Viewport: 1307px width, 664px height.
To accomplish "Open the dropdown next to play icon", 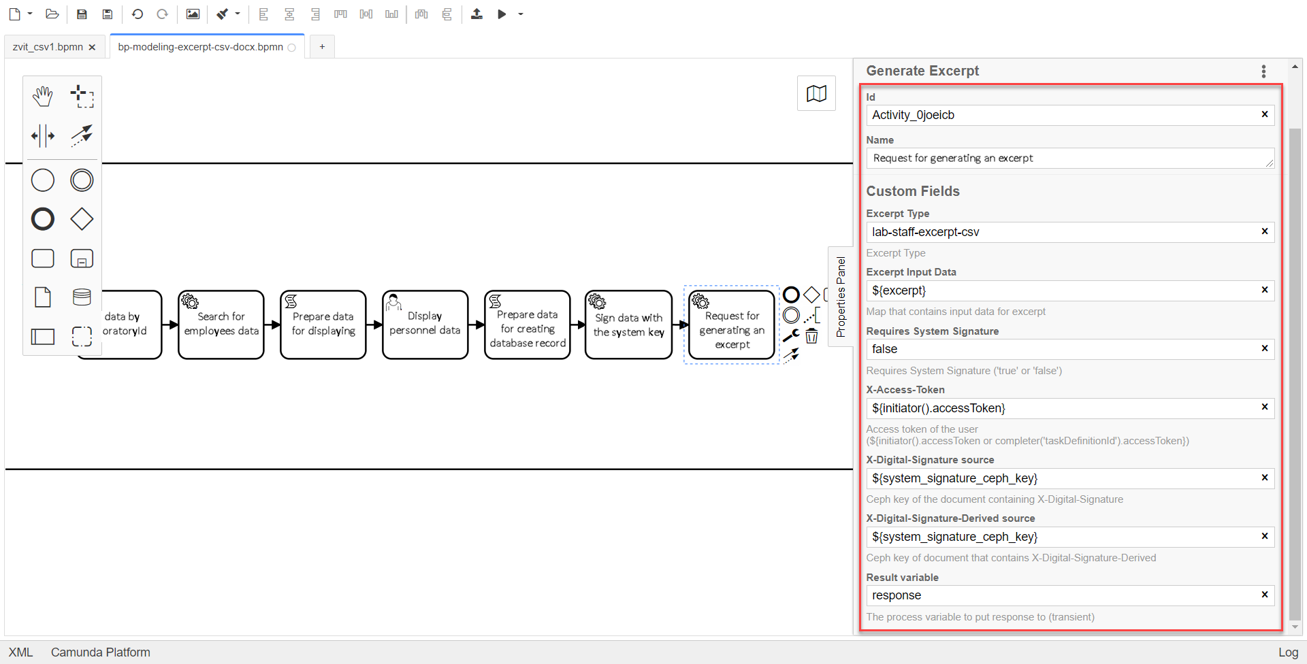I will (521, 14).
